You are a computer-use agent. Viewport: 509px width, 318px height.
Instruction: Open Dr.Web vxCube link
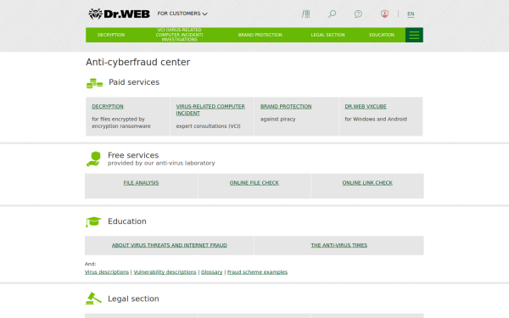point(366,107)
